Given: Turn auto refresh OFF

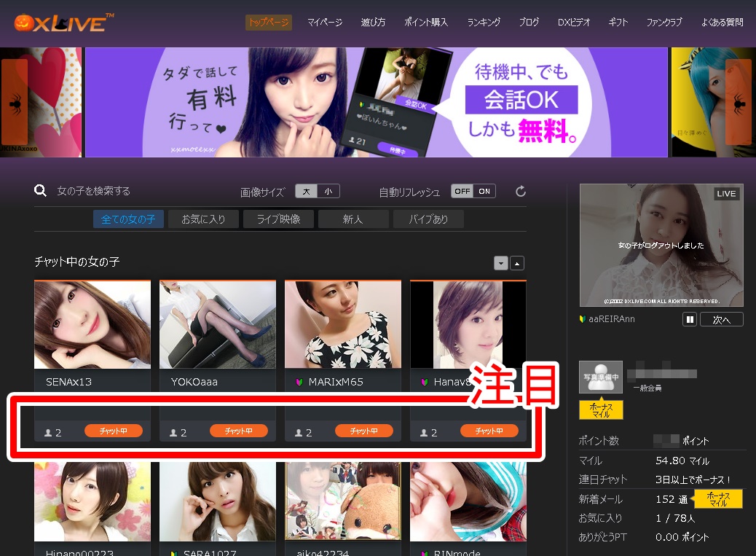Looking at the screenshot, I should tap(462, 192).
